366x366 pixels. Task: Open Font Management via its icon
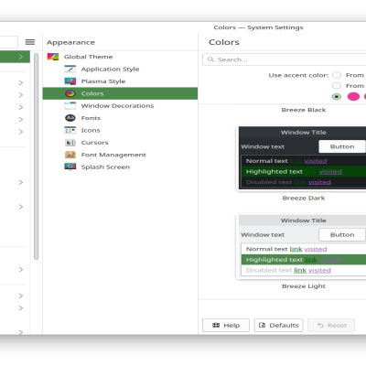(x=70, y=155)
